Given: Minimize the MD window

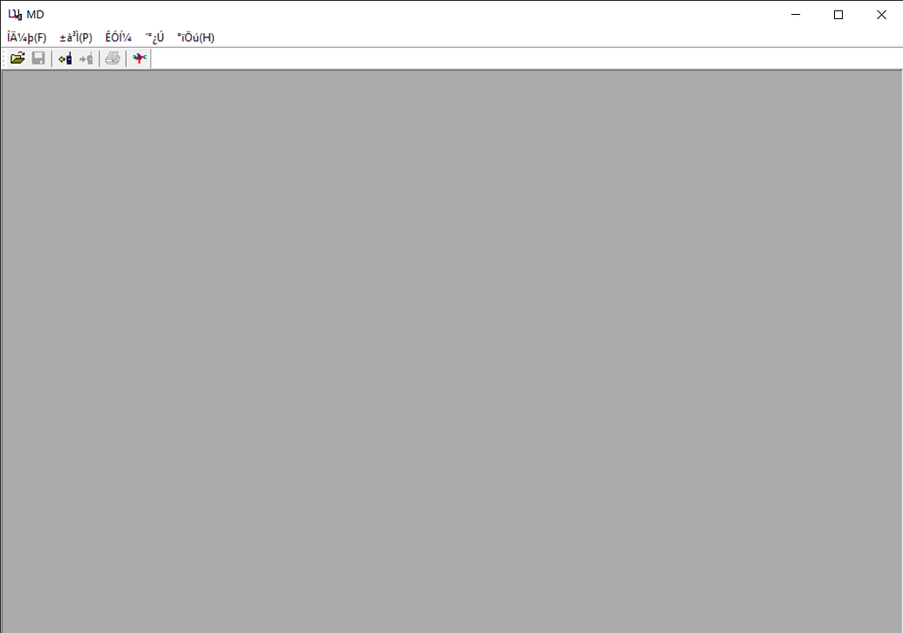Looking at the screenshot, I should point(796,14).
